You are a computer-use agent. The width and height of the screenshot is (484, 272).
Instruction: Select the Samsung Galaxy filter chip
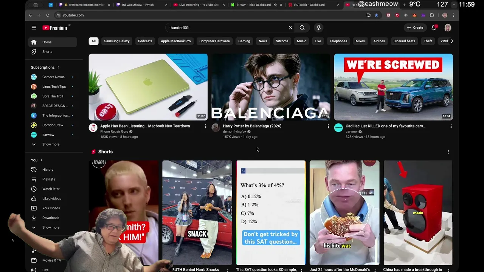click(x=117, y=41)
